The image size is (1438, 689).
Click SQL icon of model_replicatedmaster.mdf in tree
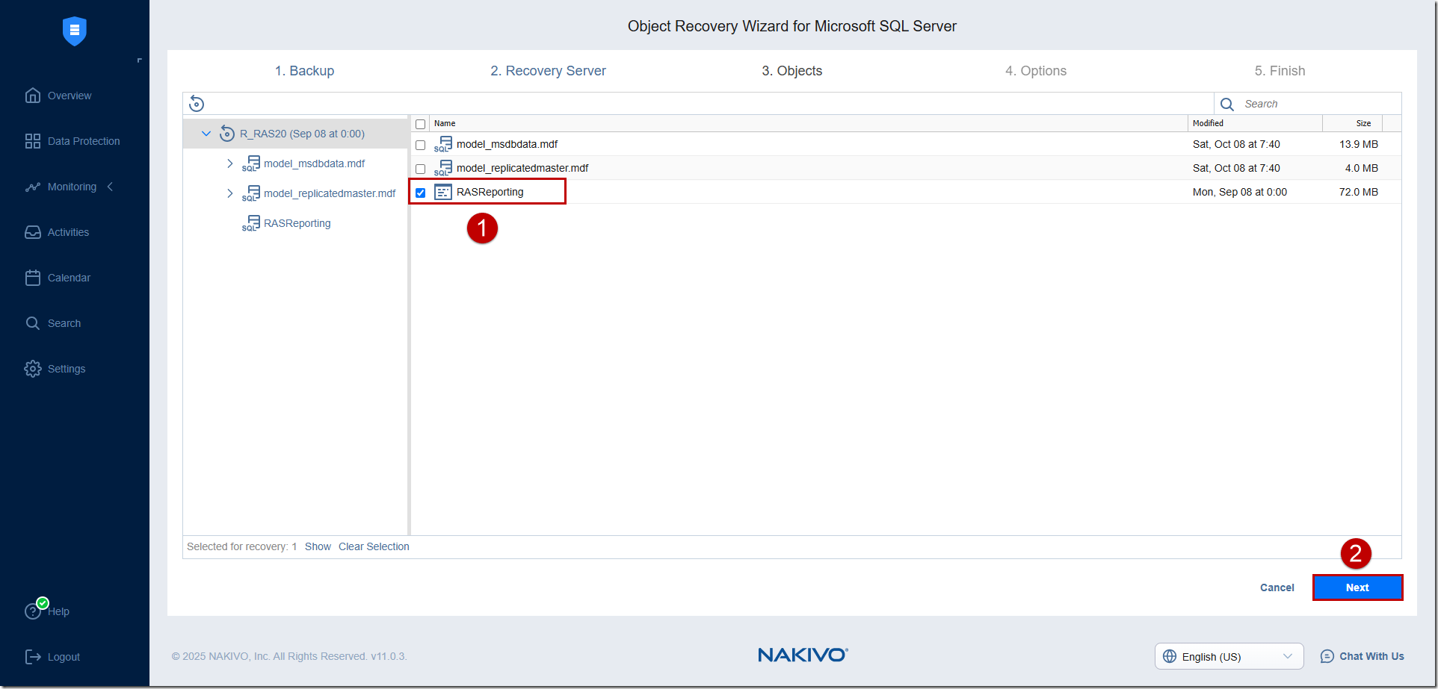click(251, 193)
